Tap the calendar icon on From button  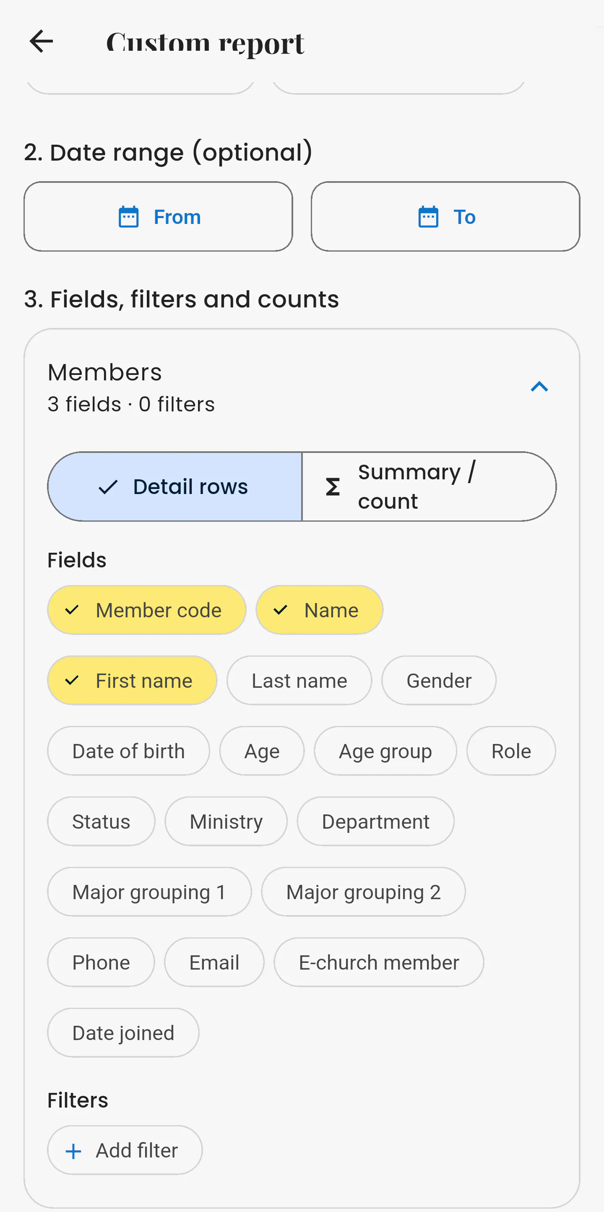click(x=128, y=217)
